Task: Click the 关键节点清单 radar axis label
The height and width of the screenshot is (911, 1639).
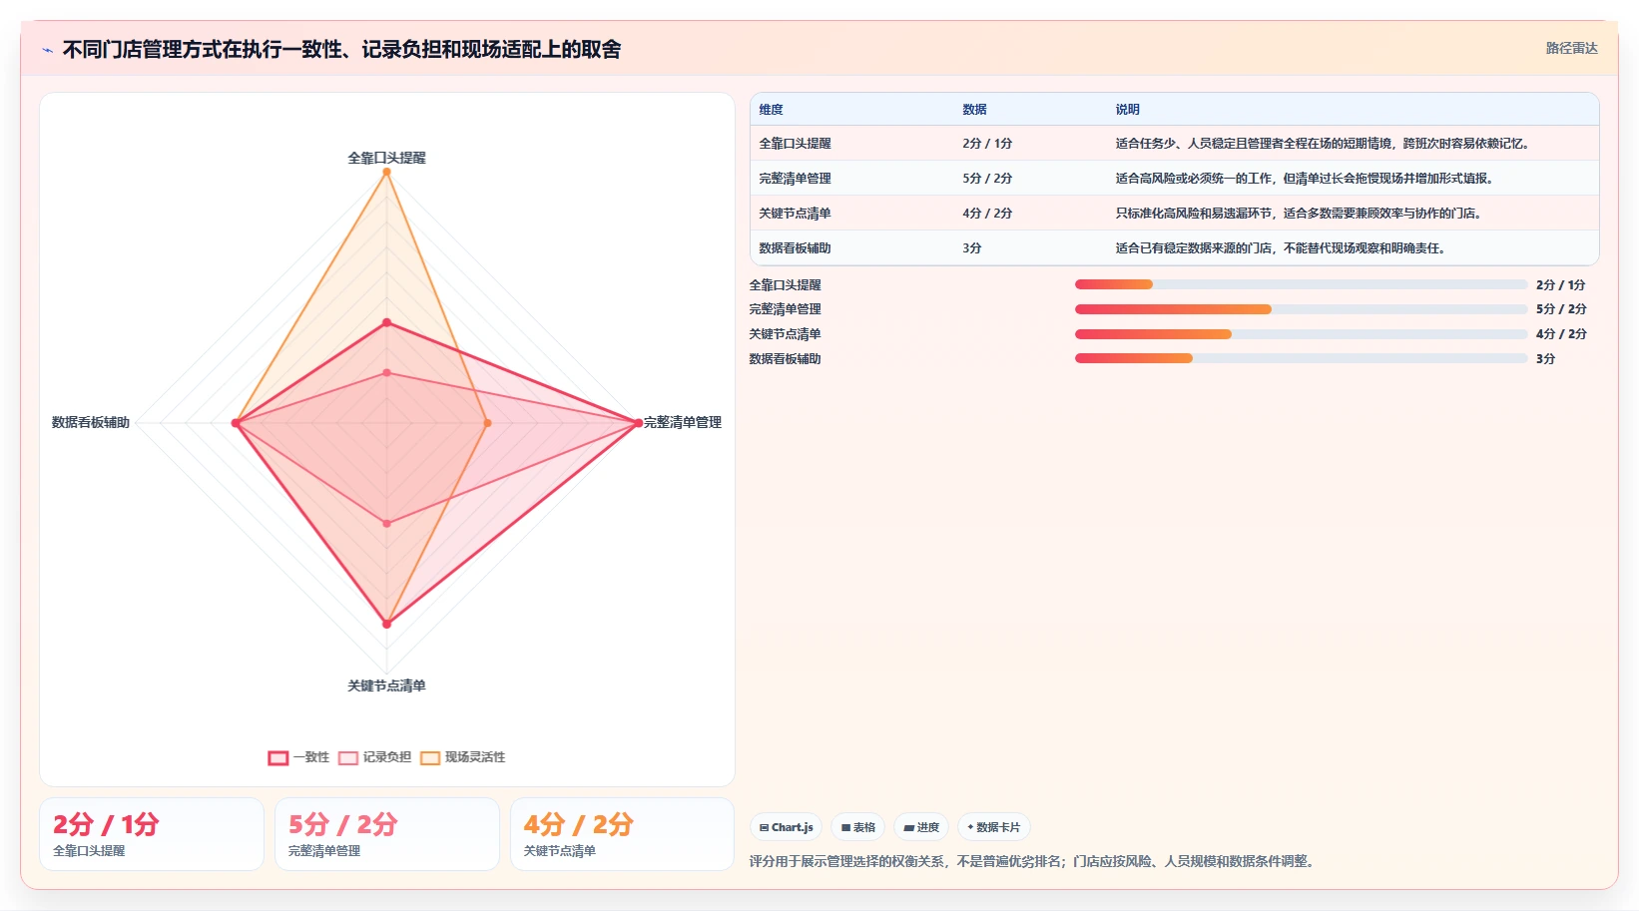Action: [386, 686]
